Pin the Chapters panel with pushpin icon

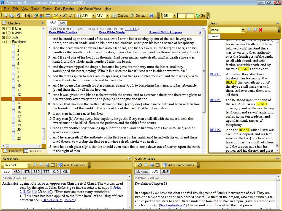coord(43,23)
